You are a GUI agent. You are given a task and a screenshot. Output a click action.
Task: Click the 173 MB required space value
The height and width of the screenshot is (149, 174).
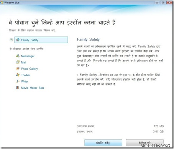[159, 126]
